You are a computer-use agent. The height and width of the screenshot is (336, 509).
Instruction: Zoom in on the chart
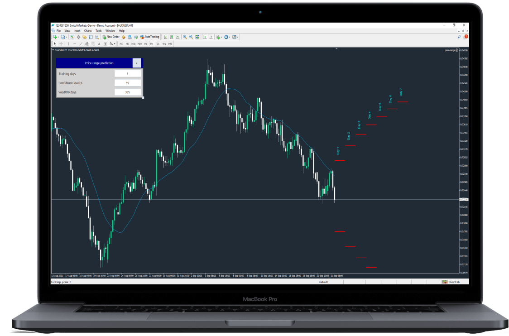coord(185,37)
